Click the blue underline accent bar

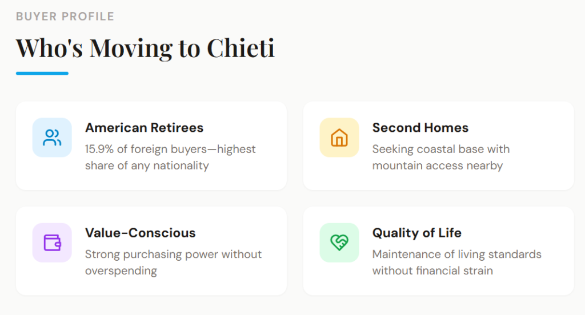pos(42,73)
